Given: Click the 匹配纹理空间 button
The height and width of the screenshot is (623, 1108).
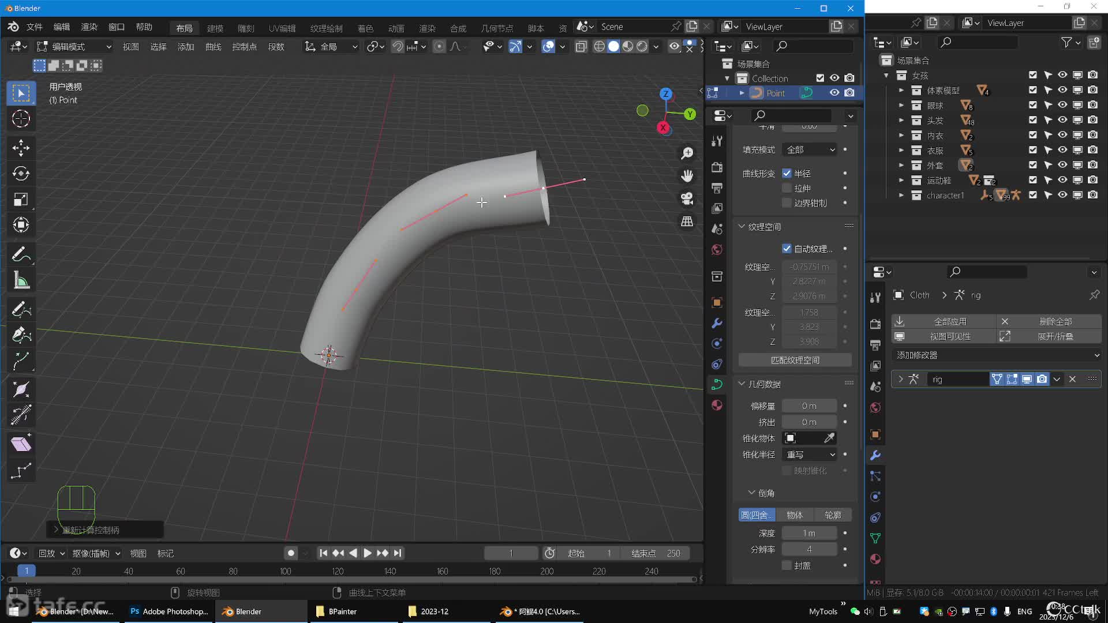Looking at the screenshot, I should [795, 360].
